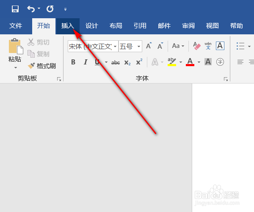Go to the 设计 tab

92,26
